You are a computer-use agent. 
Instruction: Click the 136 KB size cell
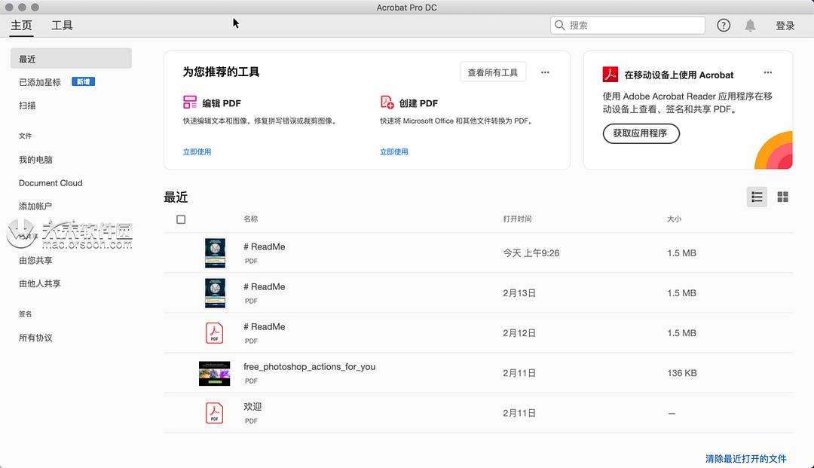(681, 373)
